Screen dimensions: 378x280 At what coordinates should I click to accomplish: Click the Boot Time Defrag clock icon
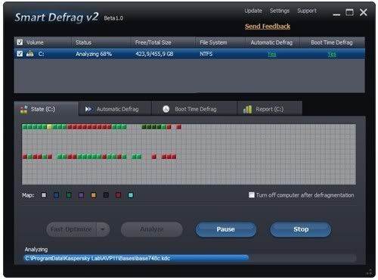(166, 109)
